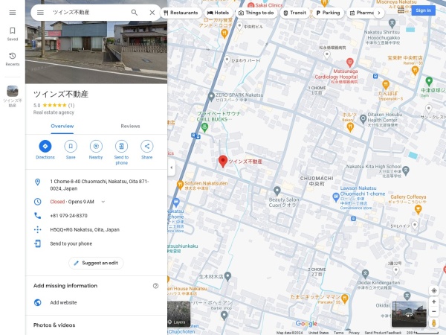
Task: Open Recents in left rail
Action: (x=13, y=59)
